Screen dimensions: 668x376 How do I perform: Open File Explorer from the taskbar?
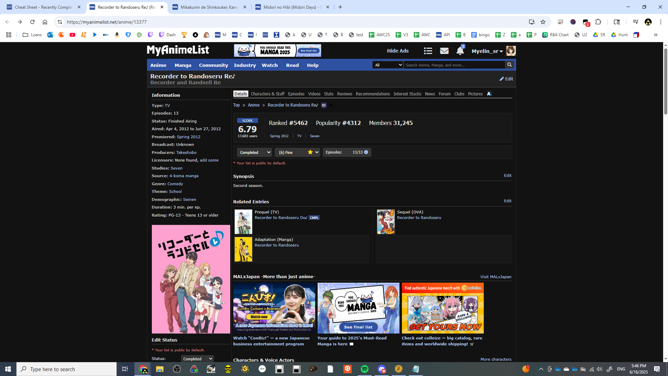point(160,369)
